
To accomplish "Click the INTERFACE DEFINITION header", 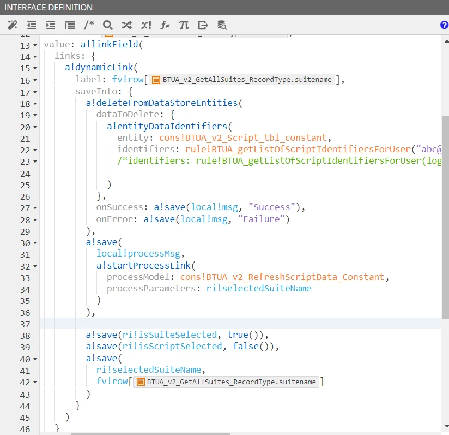I will click(48, 7).
